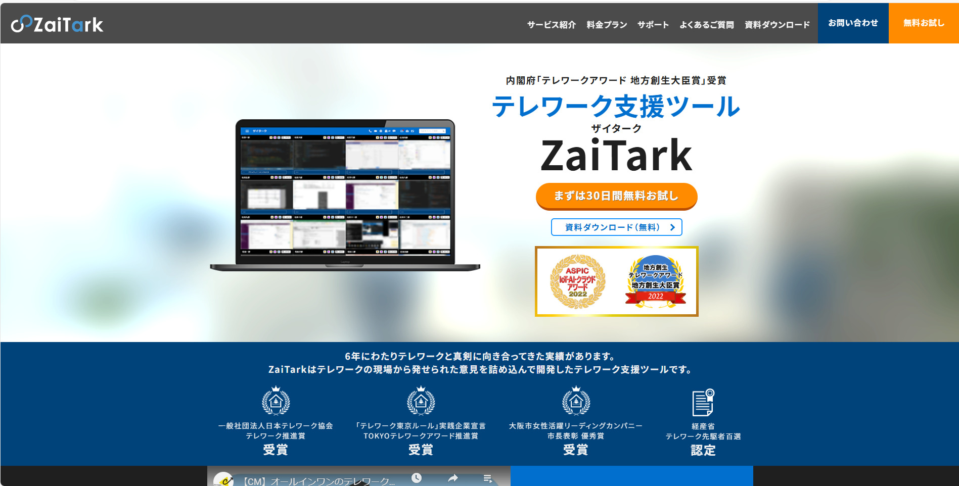Click the chevron arrow on 資料ダウンロード(無料)

point(672,227)
